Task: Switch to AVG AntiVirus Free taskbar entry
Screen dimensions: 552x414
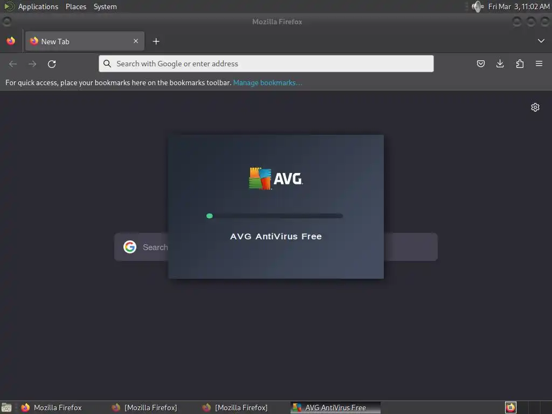Action: pos(335,408)
